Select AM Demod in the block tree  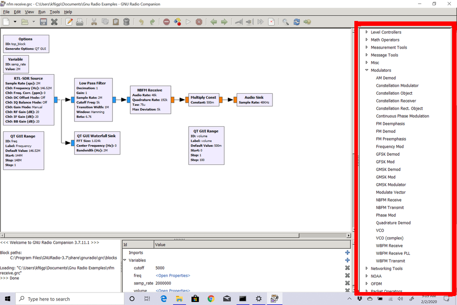tap(386, 78)
